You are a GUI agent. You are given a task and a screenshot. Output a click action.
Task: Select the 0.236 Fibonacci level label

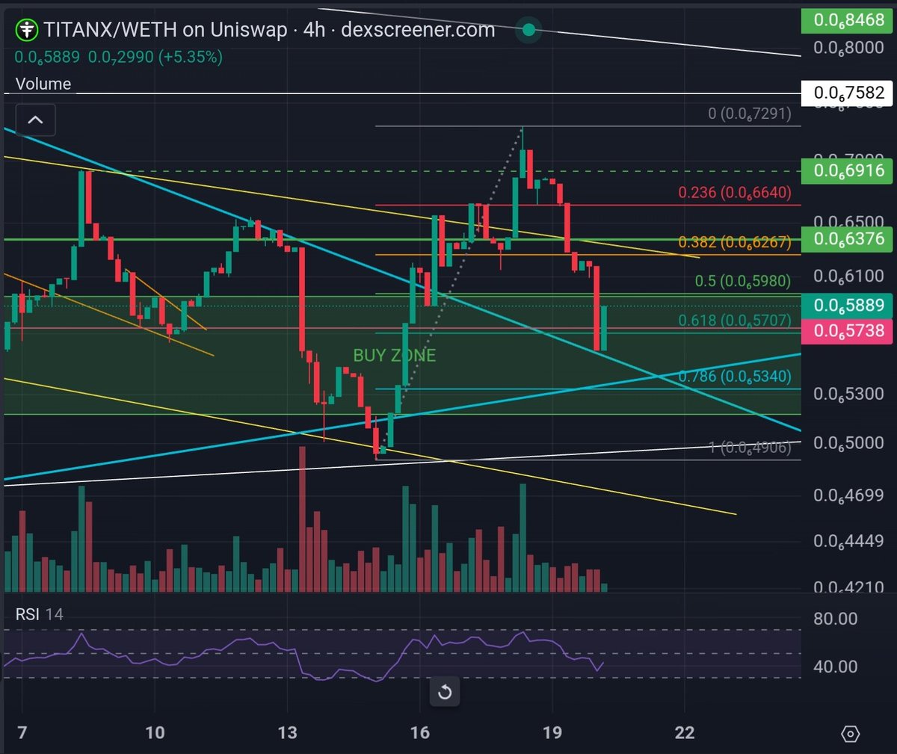(x=734, y=192)
